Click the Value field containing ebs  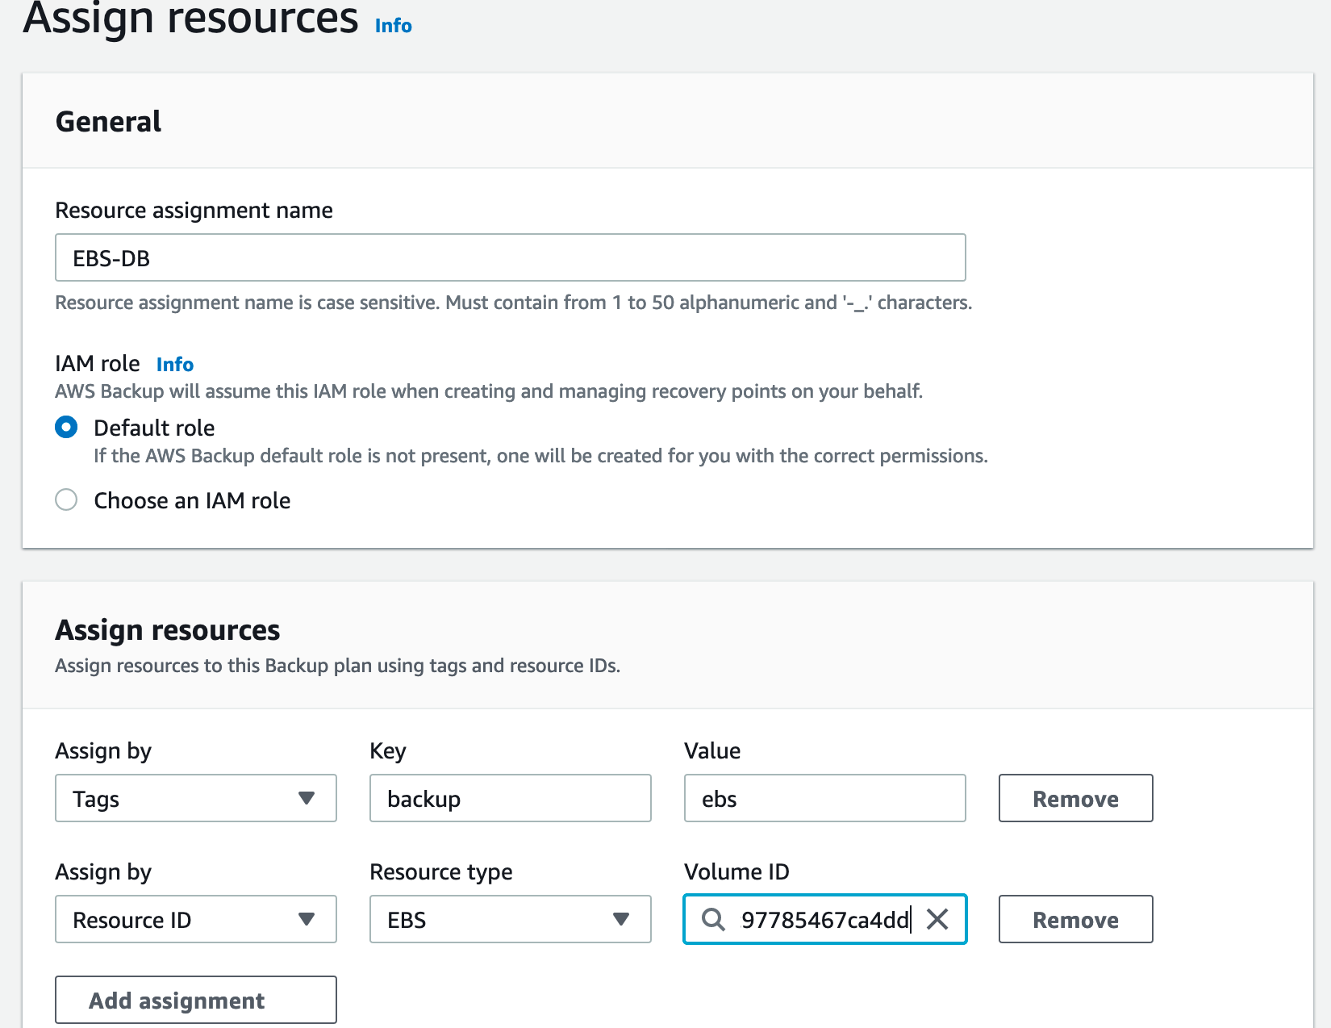(824, 799)
